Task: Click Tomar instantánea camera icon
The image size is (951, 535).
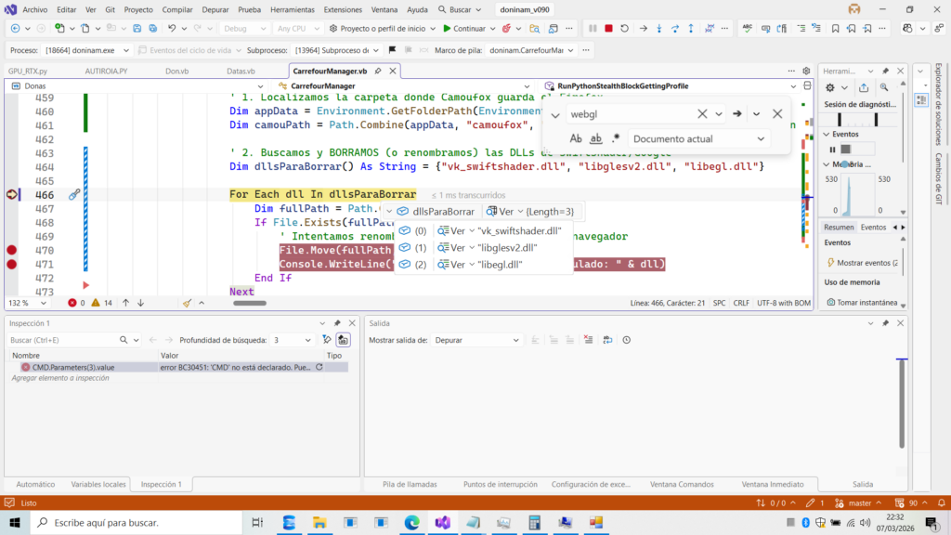Action: point(829,303)
